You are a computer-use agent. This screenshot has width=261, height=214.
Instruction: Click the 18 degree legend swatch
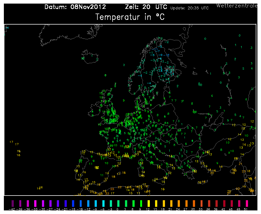[x=164, y=204]
